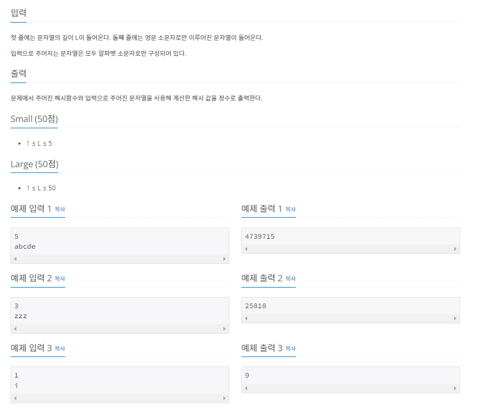Copy example input 1 using its 복사 button
The height and width of the screenshot is (408, 489).
59,209
